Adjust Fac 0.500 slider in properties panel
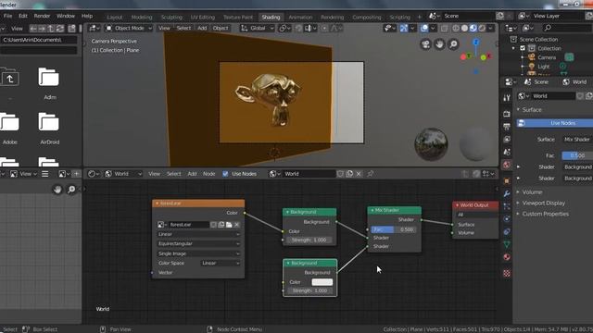The width and height of the screenshot is (593, 333). click(x=577, y=155)
